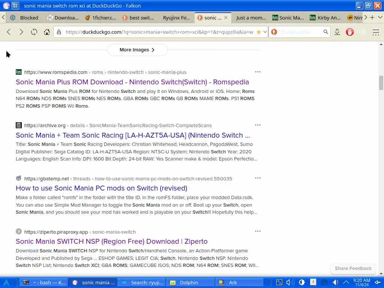Open Falkon main hamburger menu
Screen dimensions: 384x288
[376, 32]
